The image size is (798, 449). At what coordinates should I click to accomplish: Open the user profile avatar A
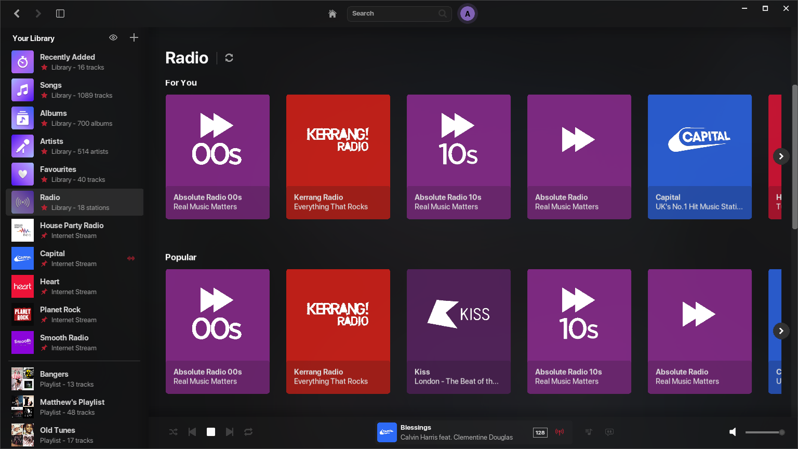468,14
